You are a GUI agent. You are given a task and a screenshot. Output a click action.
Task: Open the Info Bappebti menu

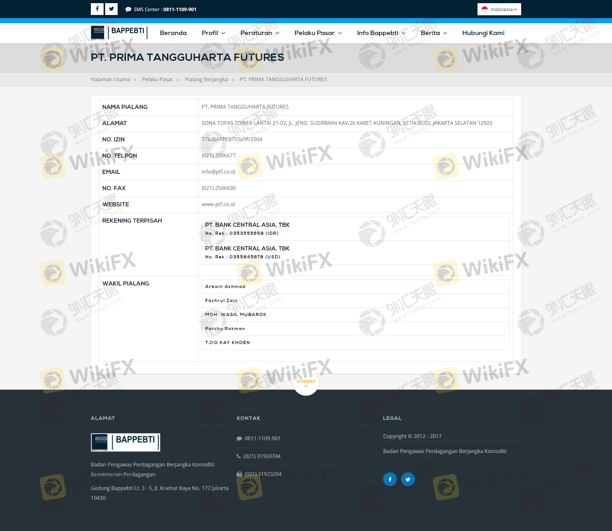coord(381,33)
